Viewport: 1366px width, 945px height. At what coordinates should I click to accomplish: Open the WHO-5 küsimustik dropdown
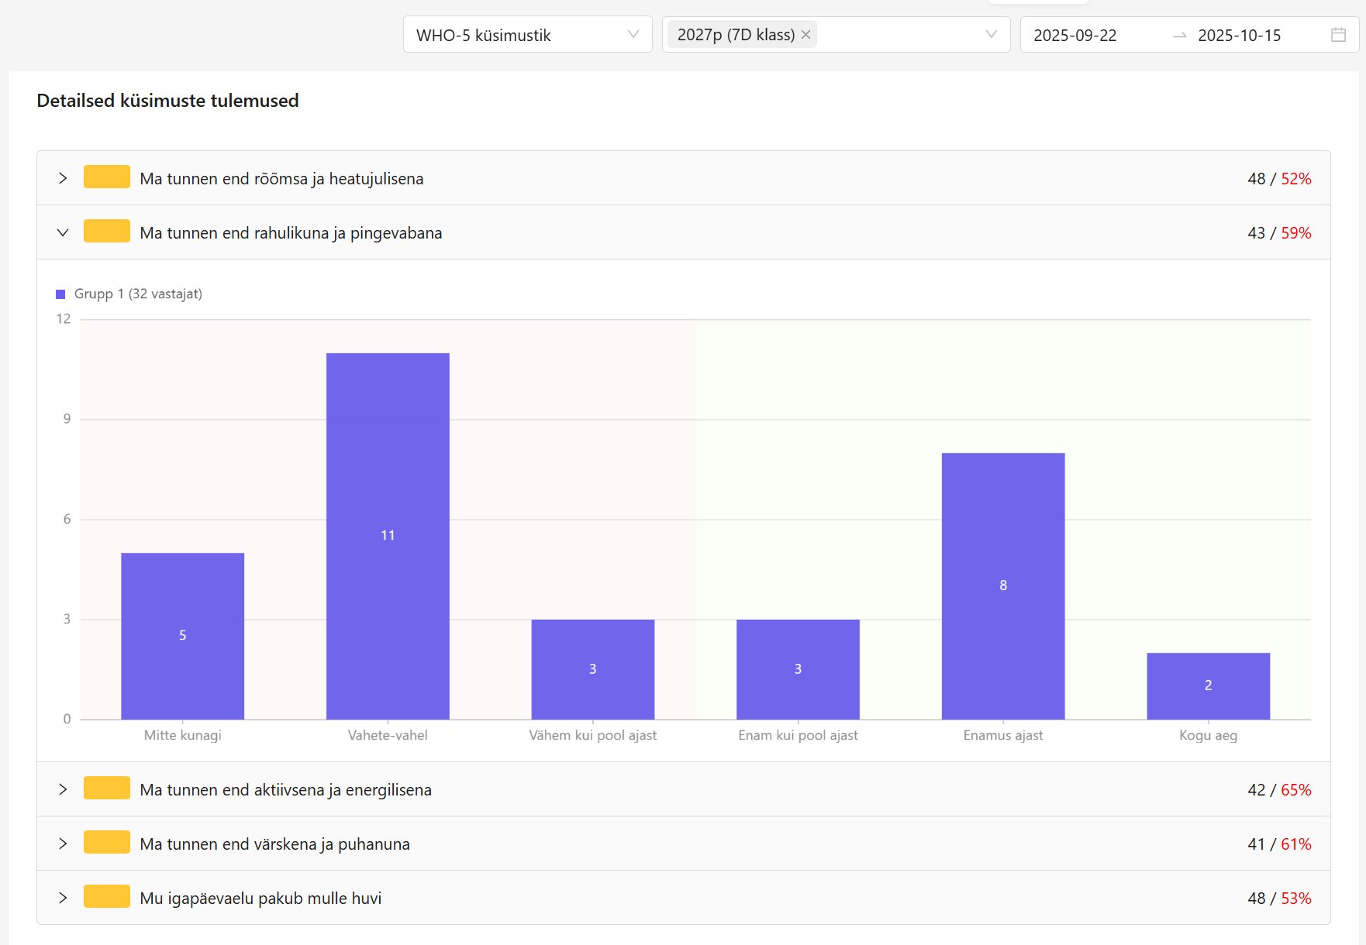click(527, 35)
